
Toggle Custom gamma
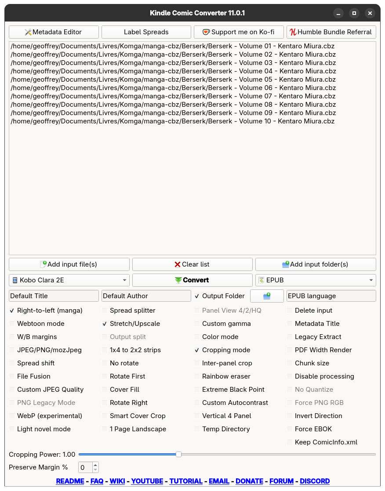pos(197,324)
